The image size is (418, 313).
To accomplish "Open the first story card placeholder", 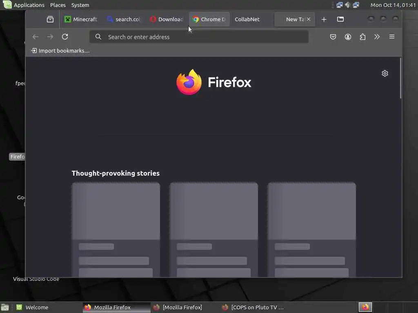I will coord(116,230).
